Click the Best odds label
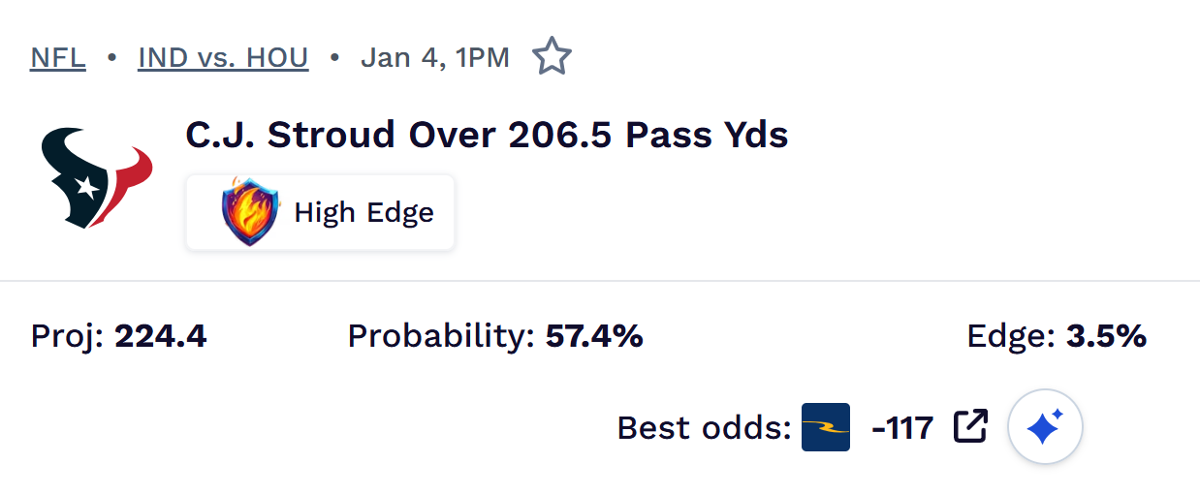The image size is (1200, 494). point(704,427)
